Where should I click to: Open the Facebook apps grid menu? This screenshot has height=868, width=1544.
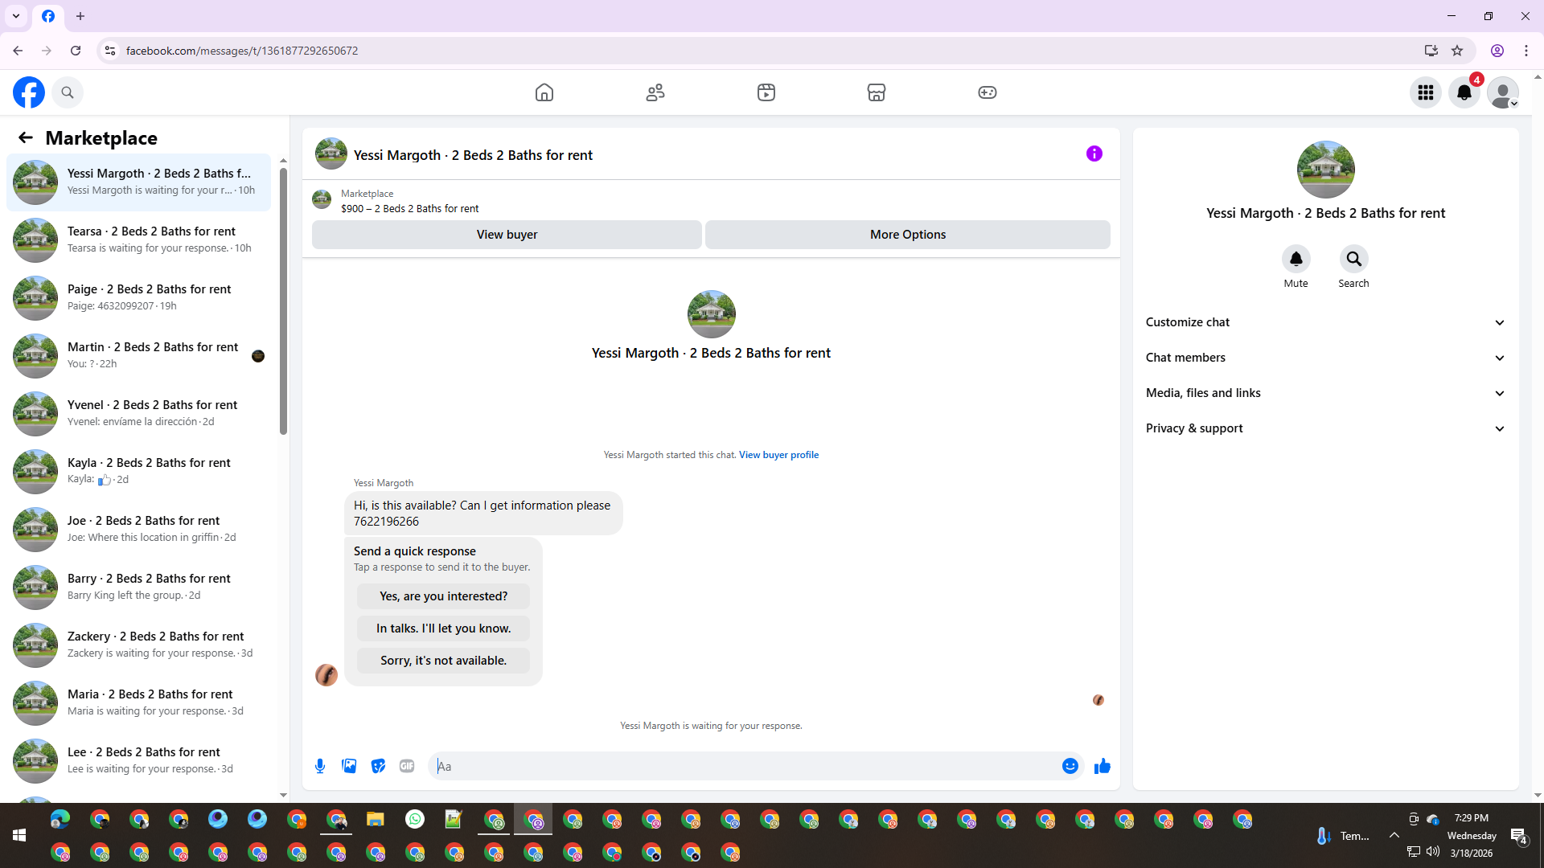coord(1426,92)
